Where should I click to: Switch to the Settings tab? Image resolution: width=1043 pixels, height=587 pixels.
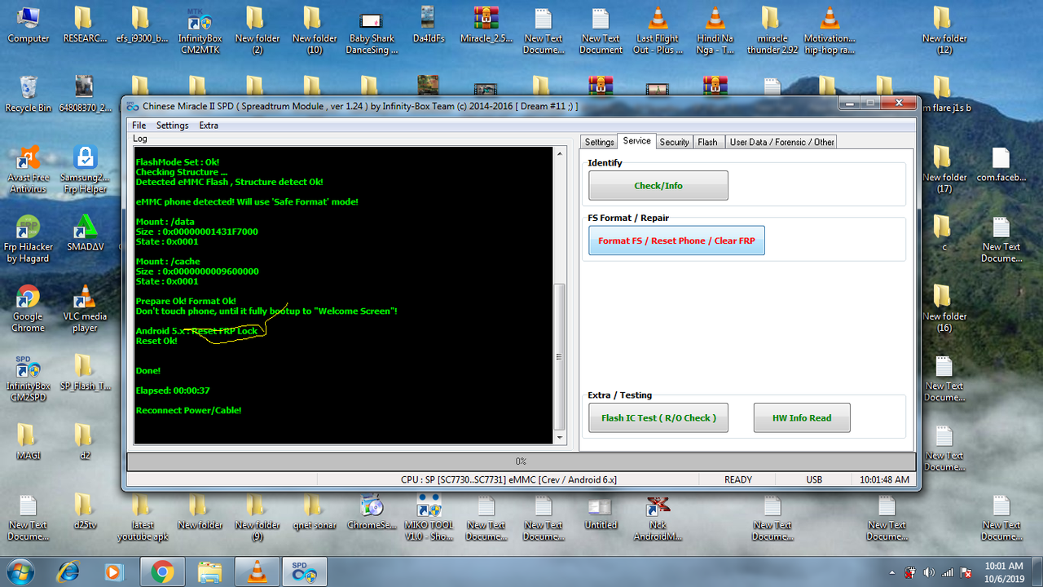point(600,142)
